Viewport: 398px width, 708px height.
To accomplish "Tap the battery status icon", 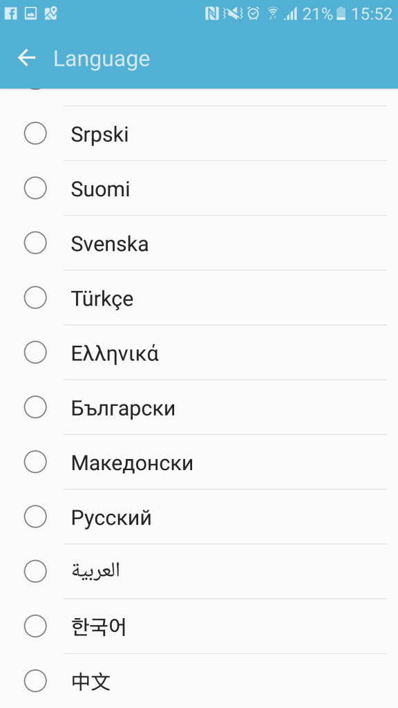I will click(x=341, y=14).
